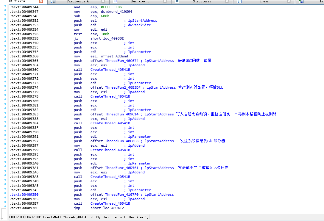Close the Enums tab

[289, 1]
